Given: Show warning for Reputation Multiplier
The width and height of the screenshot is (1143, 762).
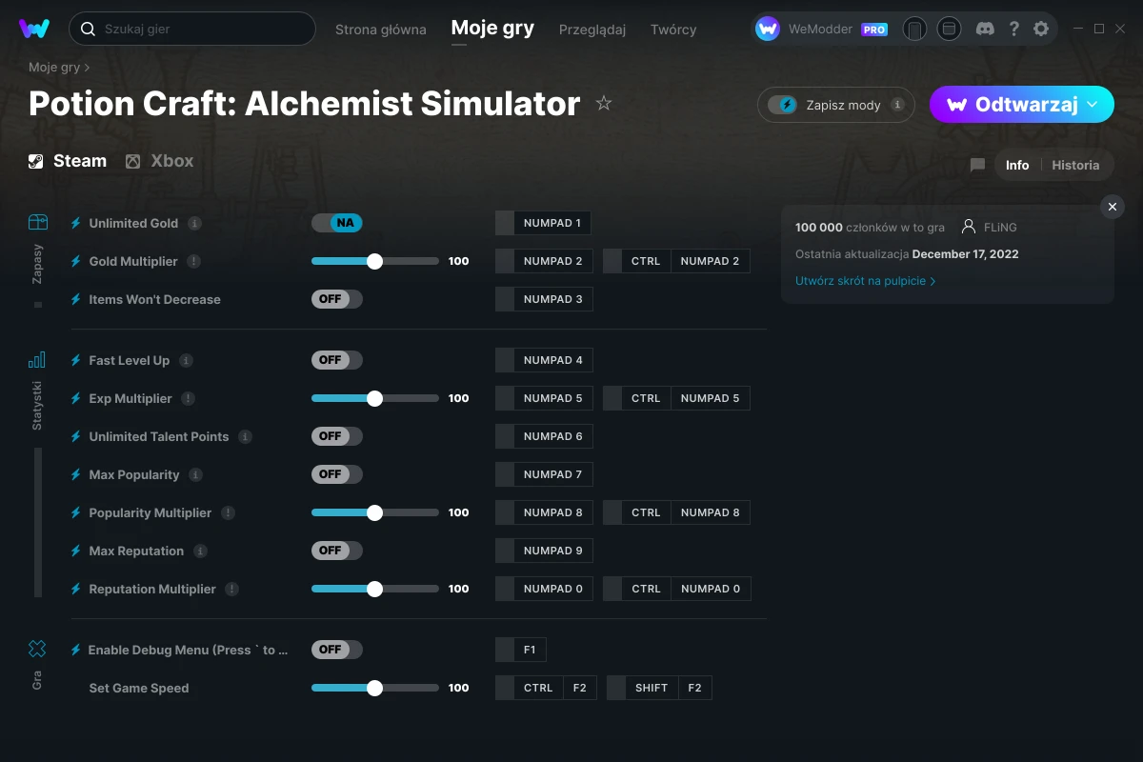Looking at the screenshot, I should tap(231, 589).
